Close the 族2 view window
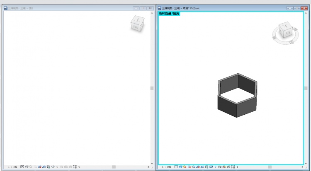This screenshot has height=171, width=311. [150, 8]
